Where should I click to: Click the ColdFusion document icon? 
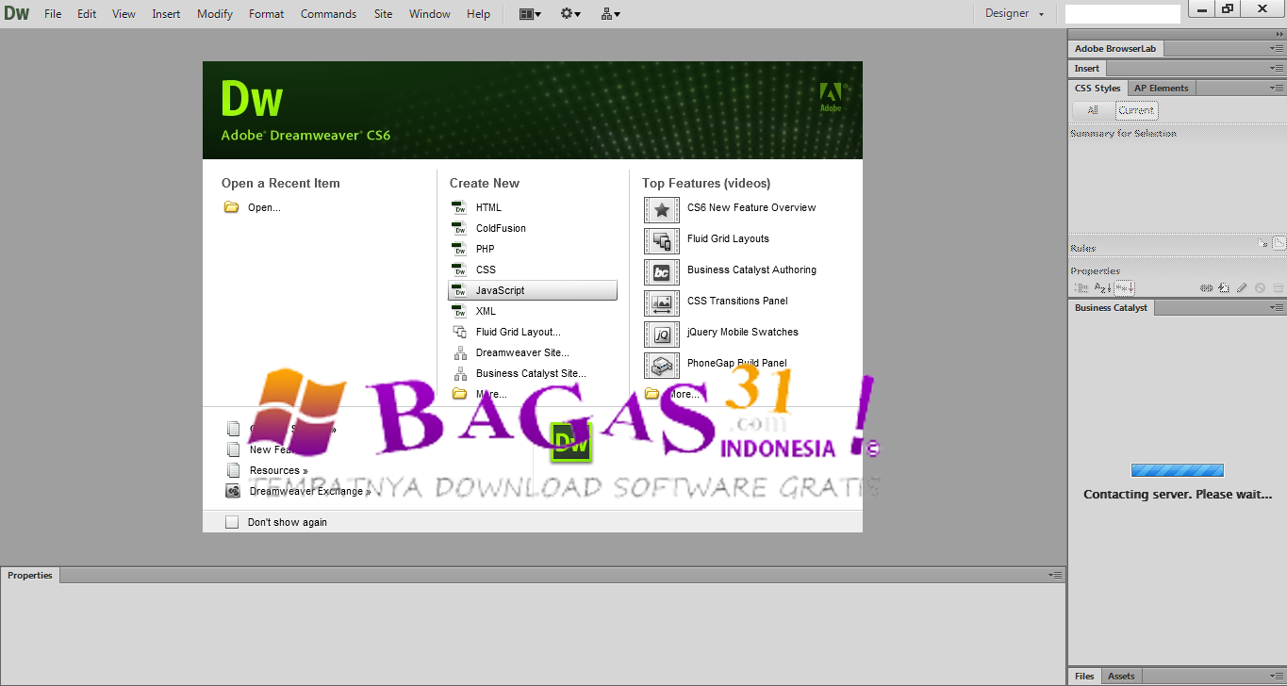[x=459, y=228]
